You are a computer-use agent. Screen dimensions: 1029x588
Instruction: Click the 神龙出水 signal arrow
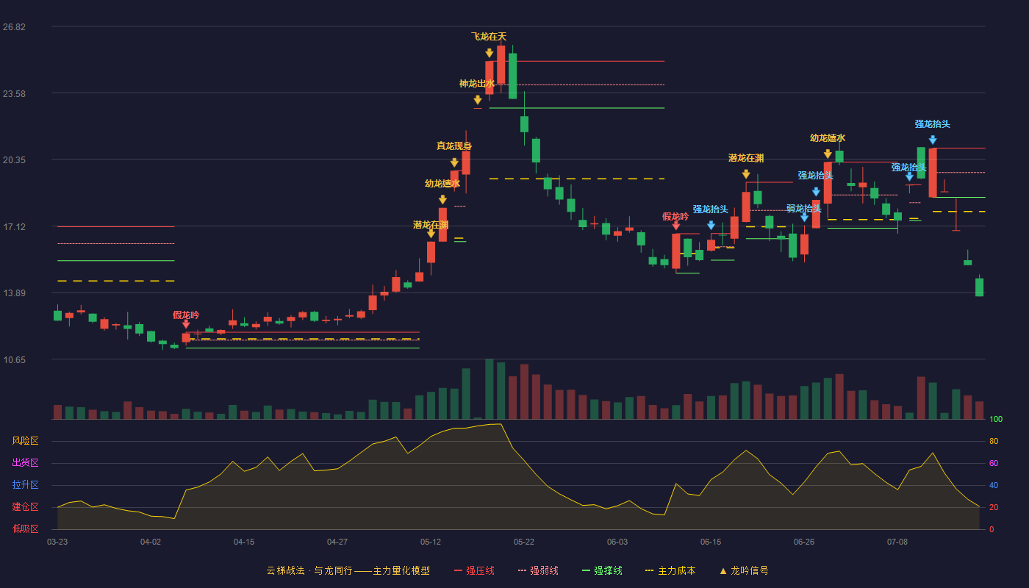click(478, 100)
